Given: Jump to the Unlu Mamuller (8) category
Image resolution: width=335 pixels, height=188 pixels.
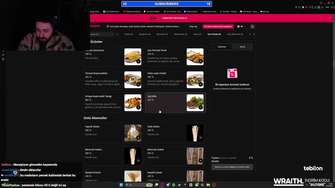Looking at the screenshot, I should pyautogui.click(x=235, y=34).
